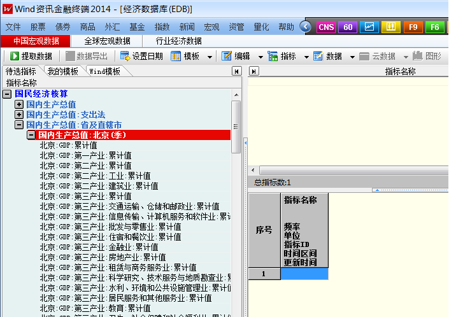Open the 文件 menu
Viewport: 449px width, 317px height.
[x=13, y=27]
